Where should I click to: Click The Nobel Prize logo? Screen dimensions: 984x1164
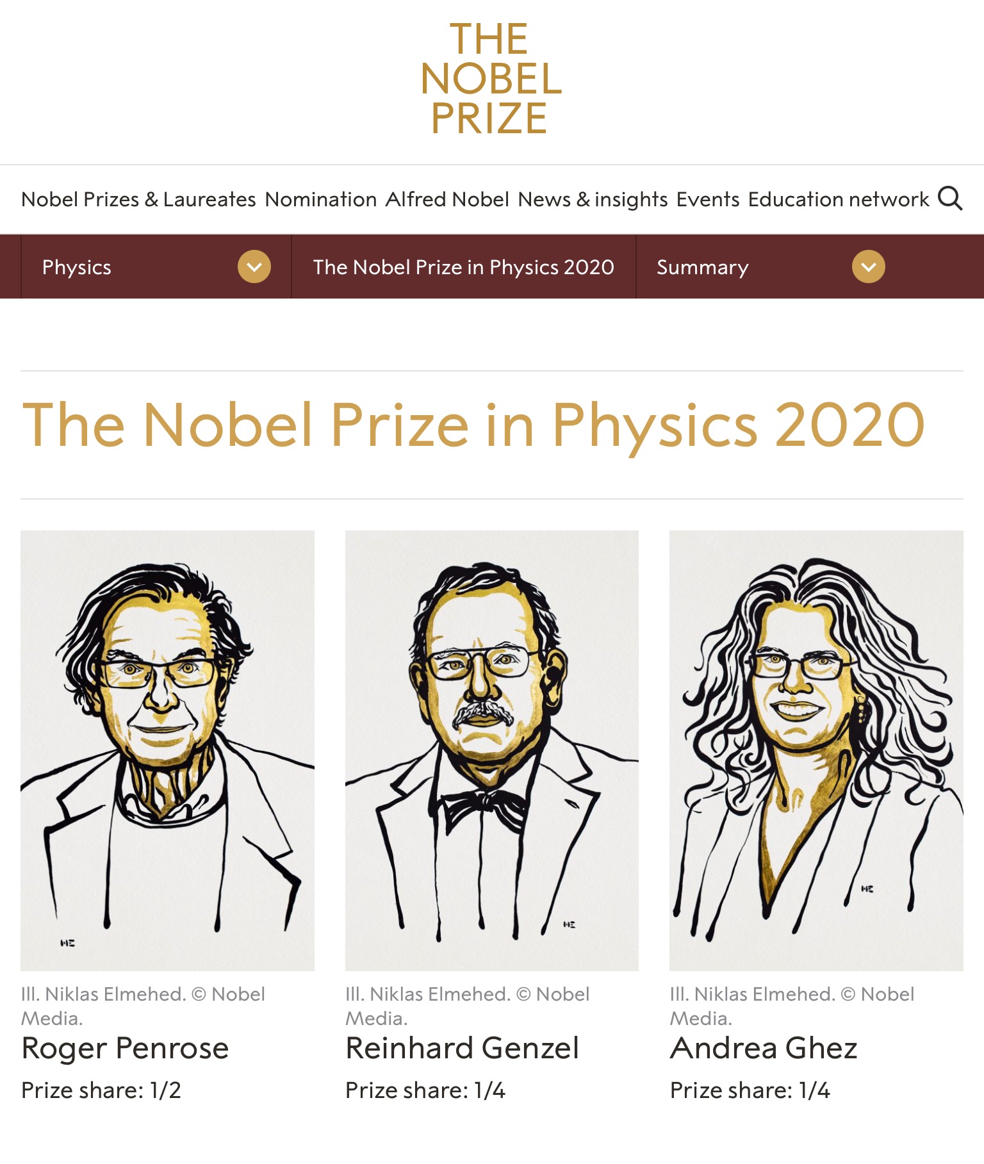[x=491, y=78]
